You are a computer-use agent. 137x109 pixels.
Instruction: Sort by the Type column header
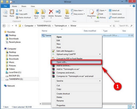(105, 31)
